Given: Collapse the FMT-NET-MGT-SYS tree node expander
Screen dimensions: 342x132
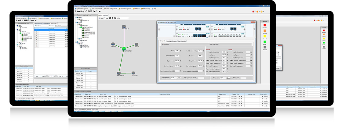Looking at the screenshot, I should [x=79, y=27].
